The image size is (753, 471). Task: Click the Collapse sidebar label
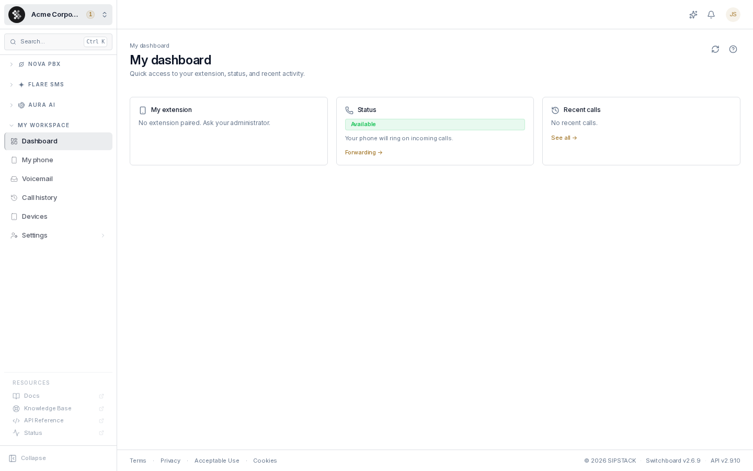point(33,458)
